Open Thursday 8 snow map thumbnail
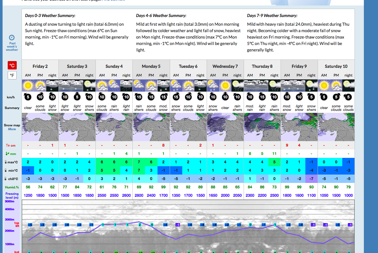This screenshot has width=378, height=253. click(262, 127)
